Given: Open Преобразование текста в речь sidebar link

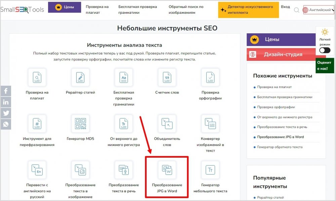Looking at the screenshot, I should (x=282, y=127).
